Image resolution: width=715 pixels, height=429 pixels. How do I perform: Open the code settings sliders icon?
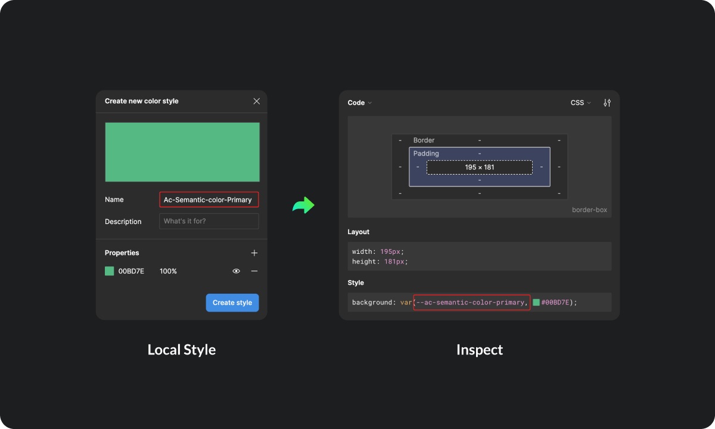point(607,102)
